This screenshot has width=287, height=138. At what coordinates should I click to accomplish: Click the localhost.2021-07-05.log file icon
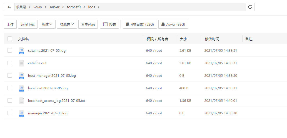pos(22,88)
